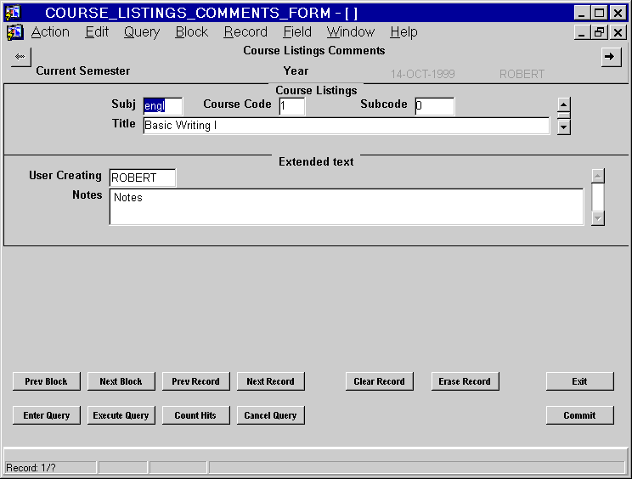
Task: Click the title bar application icon
Action: click(x=14, y=13)
